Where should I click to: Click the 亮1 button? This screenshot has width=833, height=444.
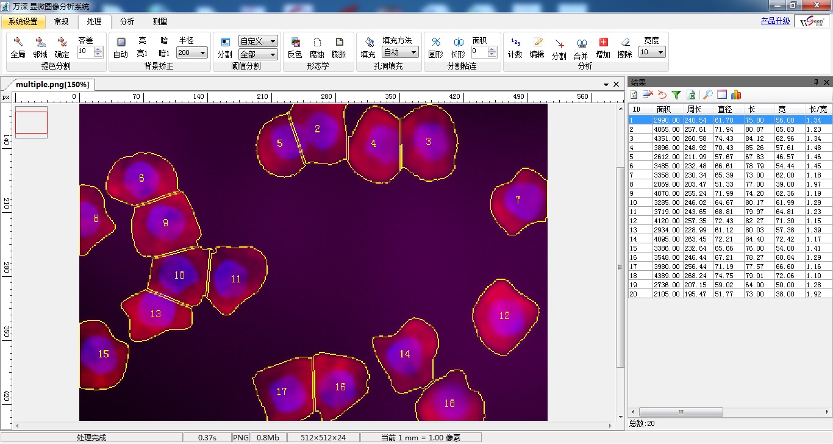tap(142, 54)
